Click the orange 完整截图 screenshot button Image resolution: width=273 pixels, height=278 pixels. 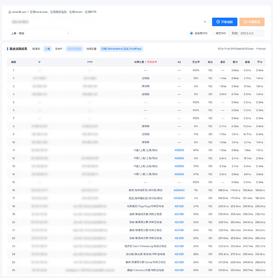coord(252,22)
